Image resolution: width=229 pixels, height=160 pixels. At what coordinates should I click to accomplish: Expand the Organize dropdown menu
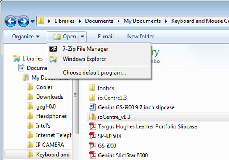tap(26, 37)
